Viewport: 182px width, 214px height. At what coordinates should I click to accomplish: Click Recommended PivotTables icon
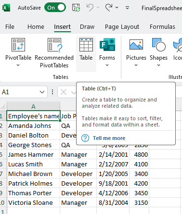[x=54, y=45]
